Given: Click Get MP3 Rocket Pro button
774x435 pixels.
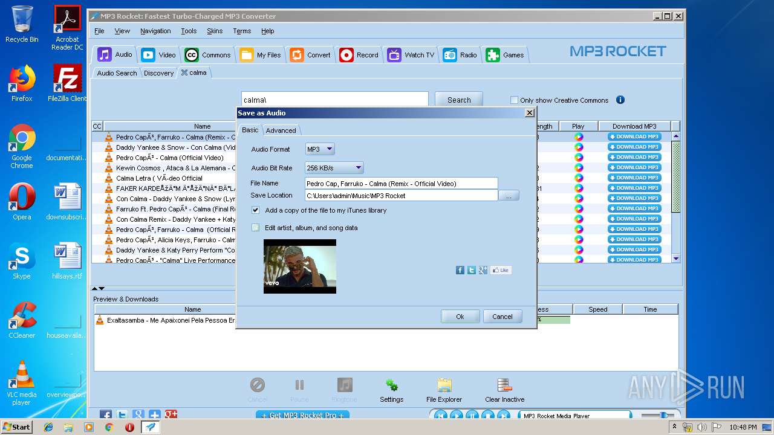Looking at the screenshot, I should pos(302,415).
